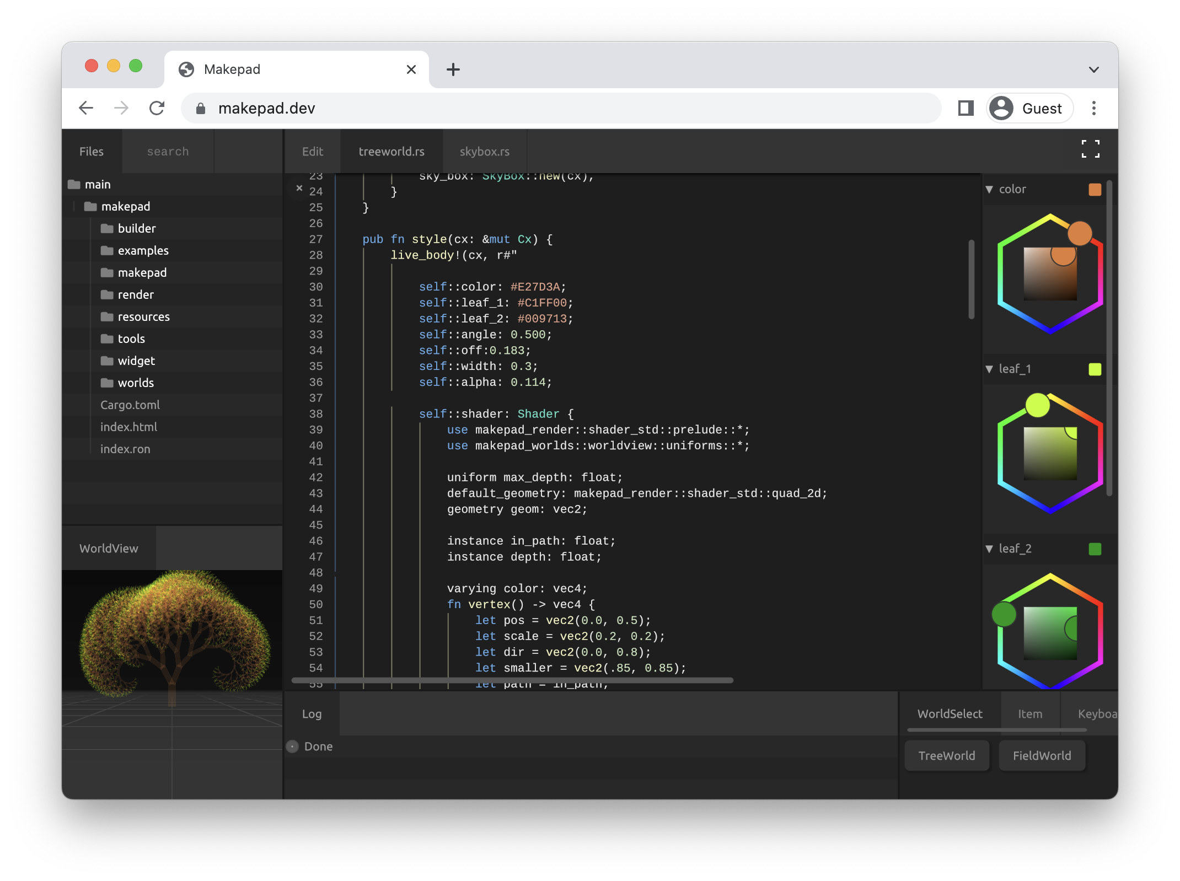Collapse the leaf_2 section disclosure triangle
The width and height of the screenshot is (1180, 881).
pos(989,549)
